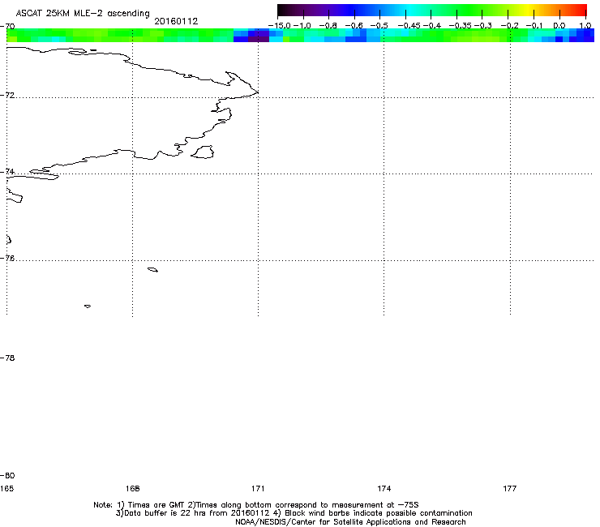Click the 1.0 colorbar label

[585, 26]
